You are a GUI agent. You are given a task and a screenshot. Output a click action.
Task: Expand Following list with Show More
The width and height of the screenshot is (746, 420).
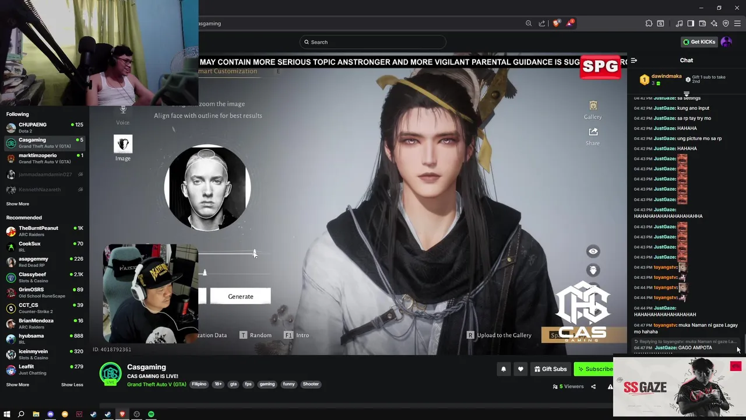[x=17, y=204]
